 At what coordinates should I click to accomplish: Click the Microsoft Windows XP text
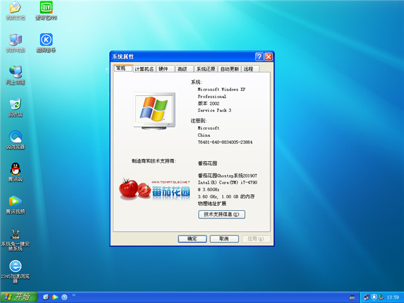[222, 90]
